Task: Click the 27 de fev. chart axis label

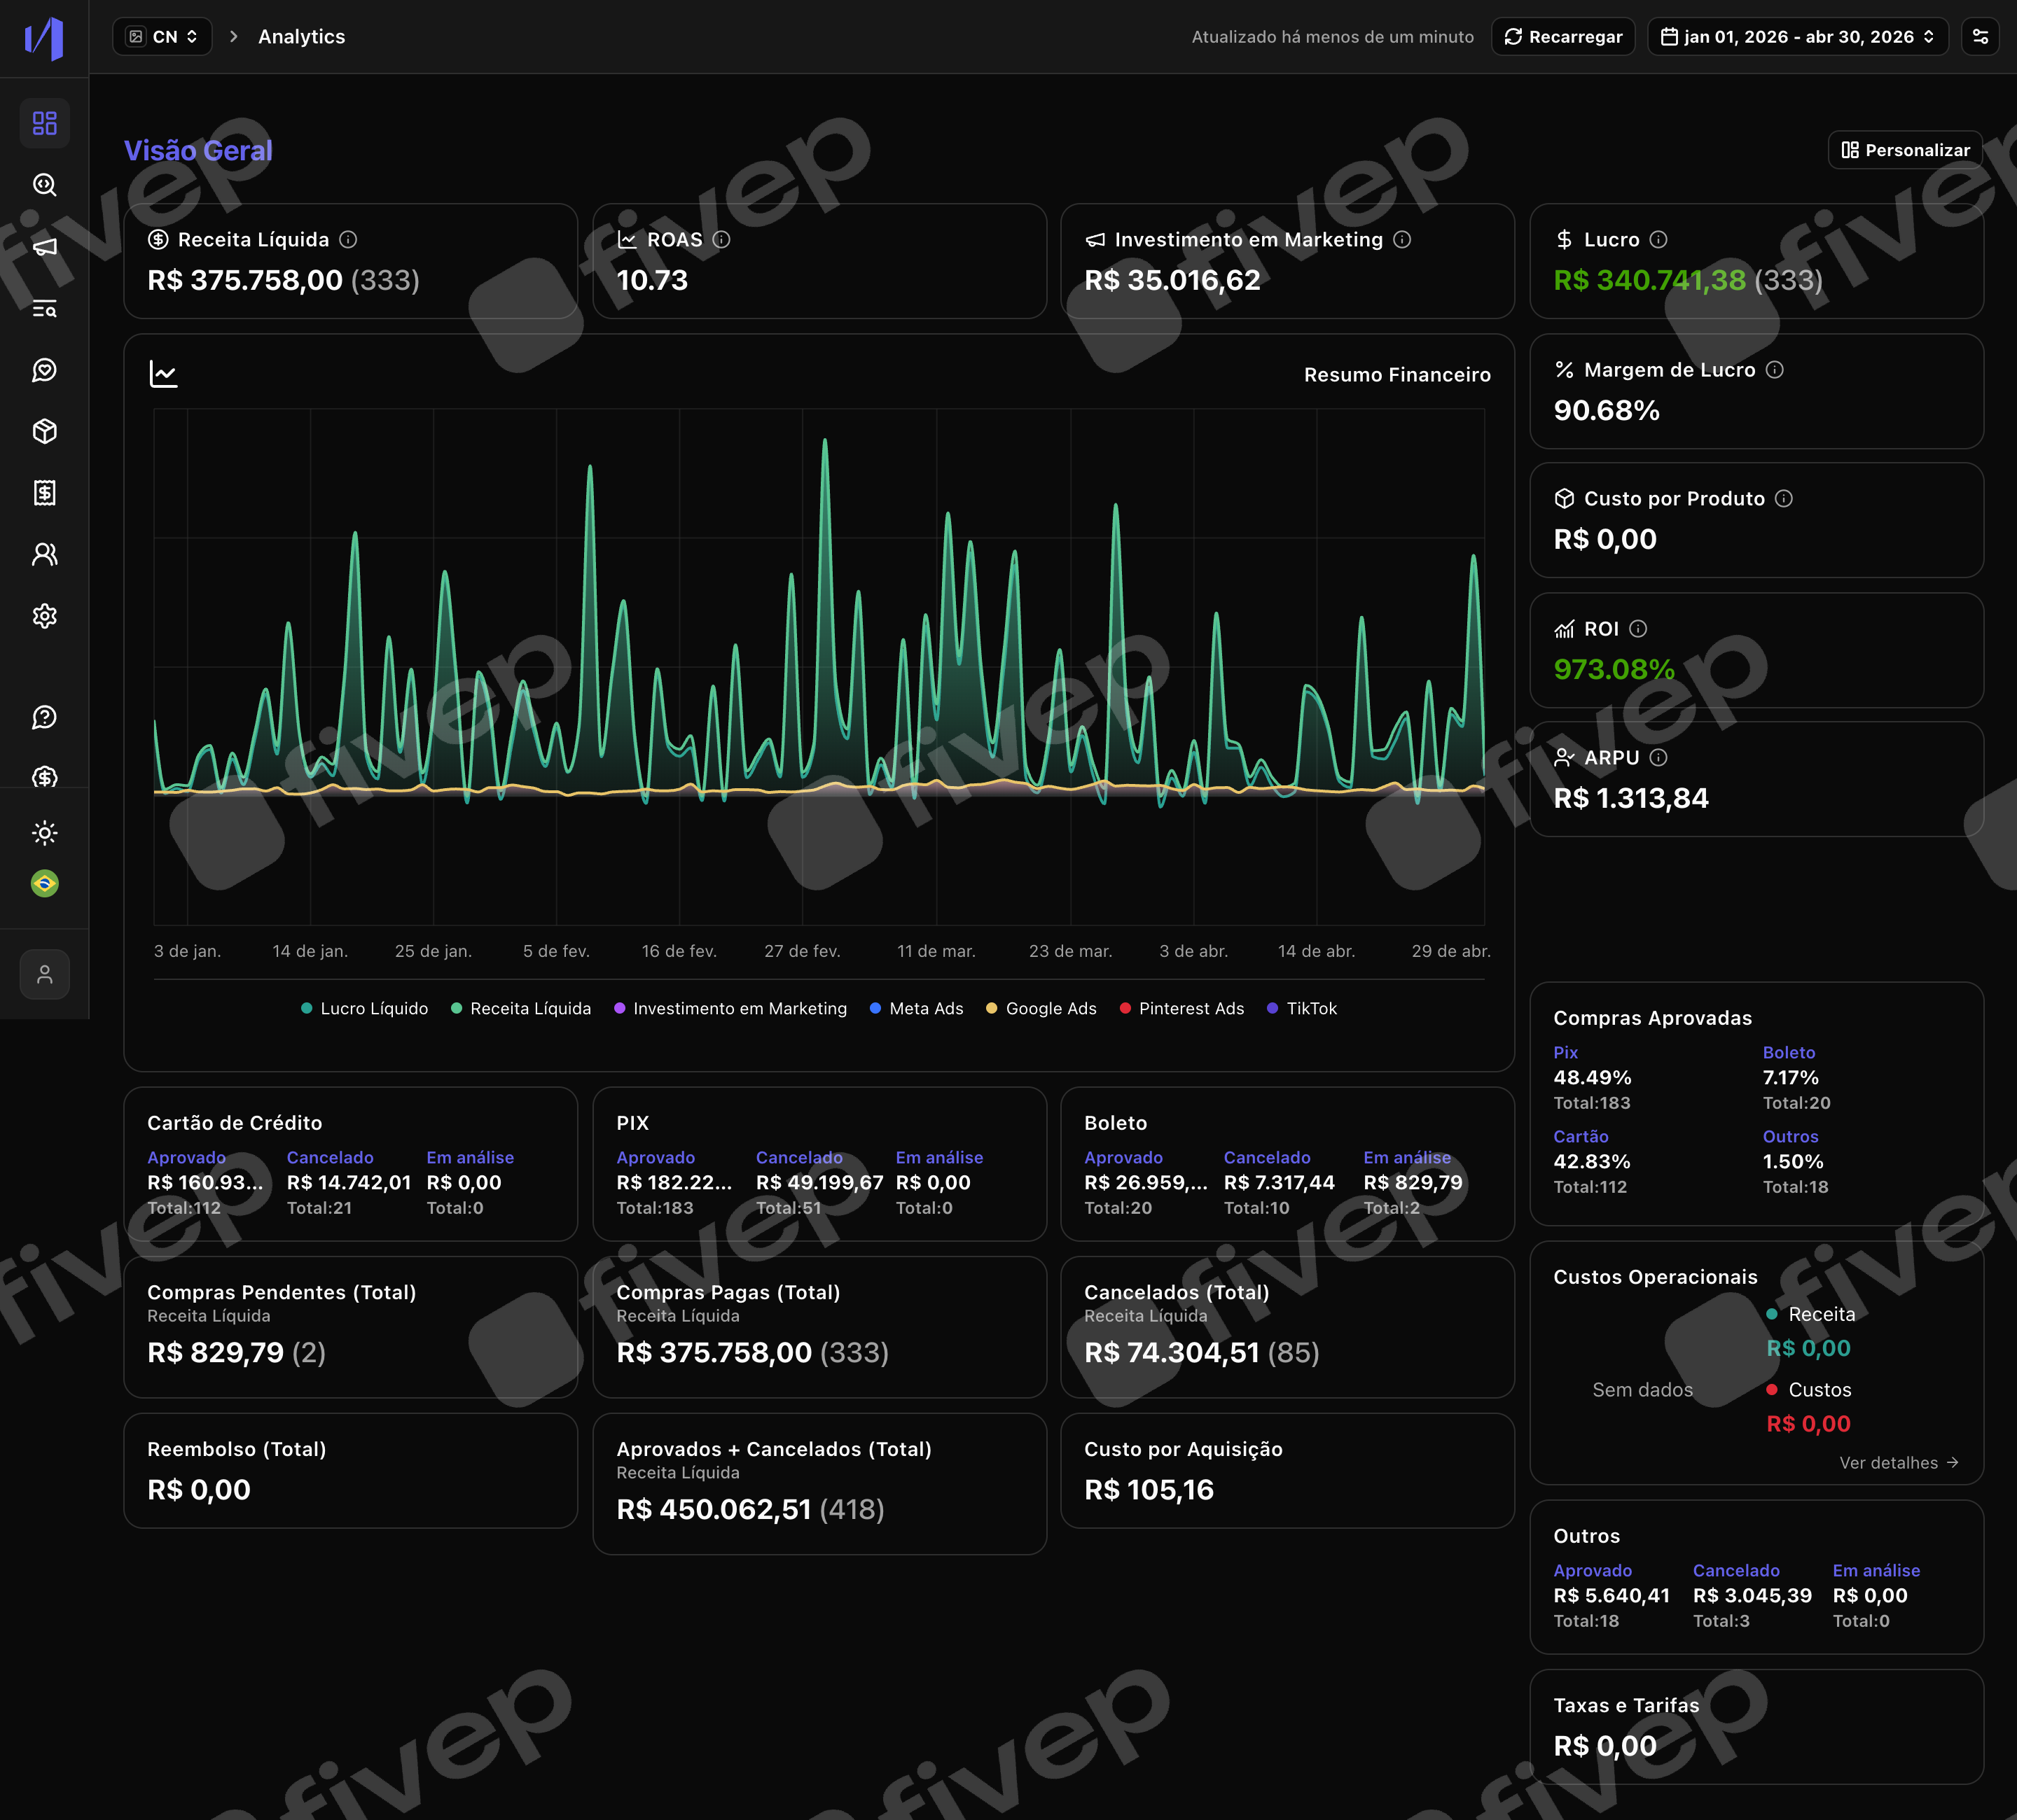Action: 801,951
